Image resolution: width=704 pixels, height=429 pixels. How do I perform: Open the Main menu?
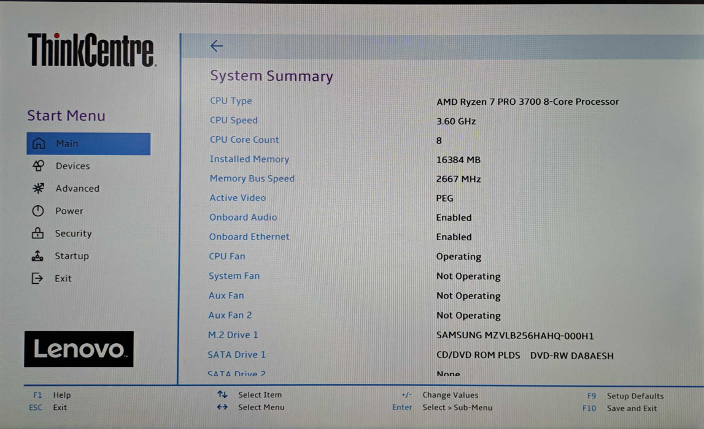[88, 143]
